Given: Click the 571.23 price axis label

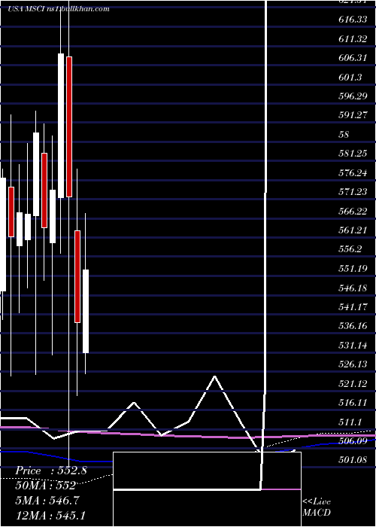Looking at the screenshot, I should click(353, 192).
